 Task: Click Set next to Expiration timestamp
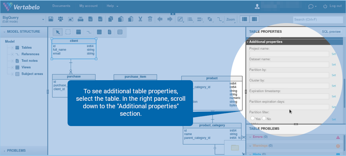pos(333,96)
